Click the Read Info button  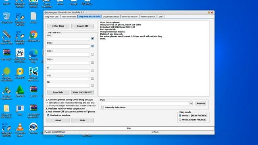58,92
